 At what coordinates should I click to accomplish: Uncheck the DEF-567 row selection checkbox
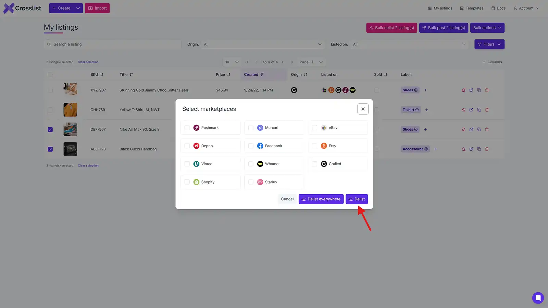tap(50, 129)
